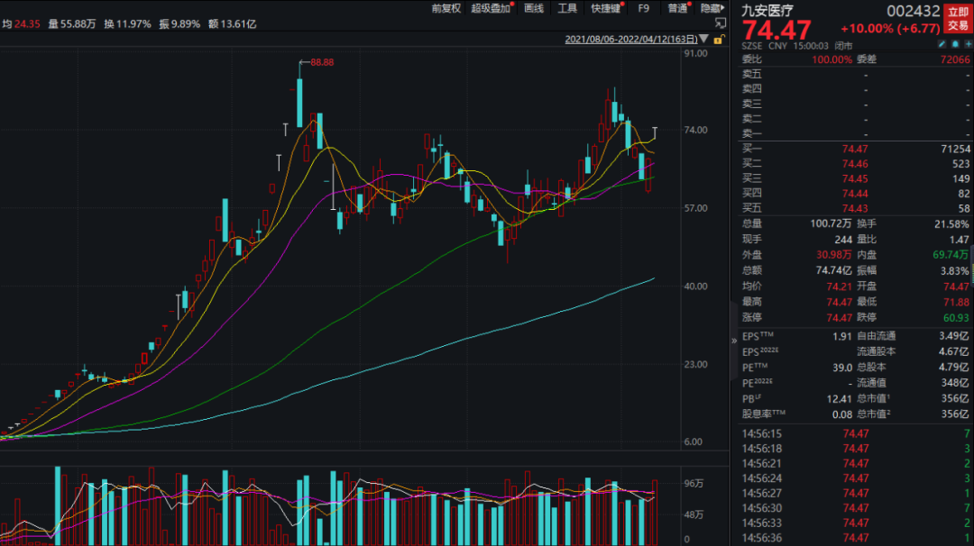Open the 工具 menu
This screenshot has height=546, width=974.
[x=567, y=8]
